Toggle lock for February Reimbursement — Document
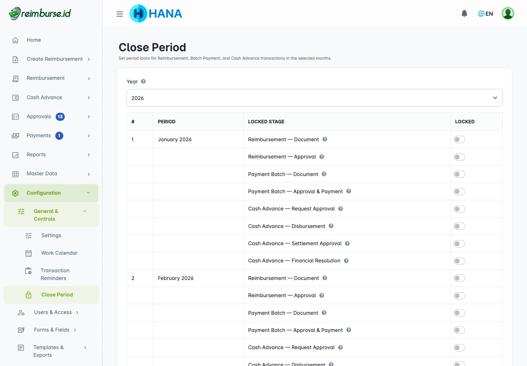Viewport: 527px width, 366px height. (x=459, y=278)
